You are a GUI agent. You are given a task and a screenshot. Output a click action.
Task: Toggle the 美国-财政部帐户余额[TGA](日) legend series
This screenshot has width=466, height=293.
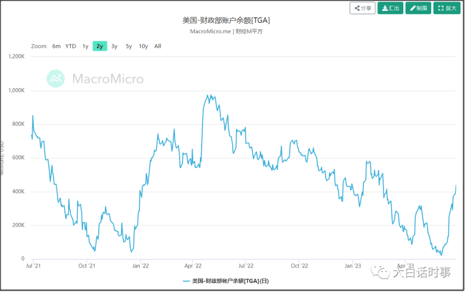point(226,281)
